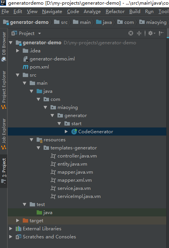This screenshot has width=169, height=248.
Task: Open the Project view dropdown arrow
Action: (39, 34)
